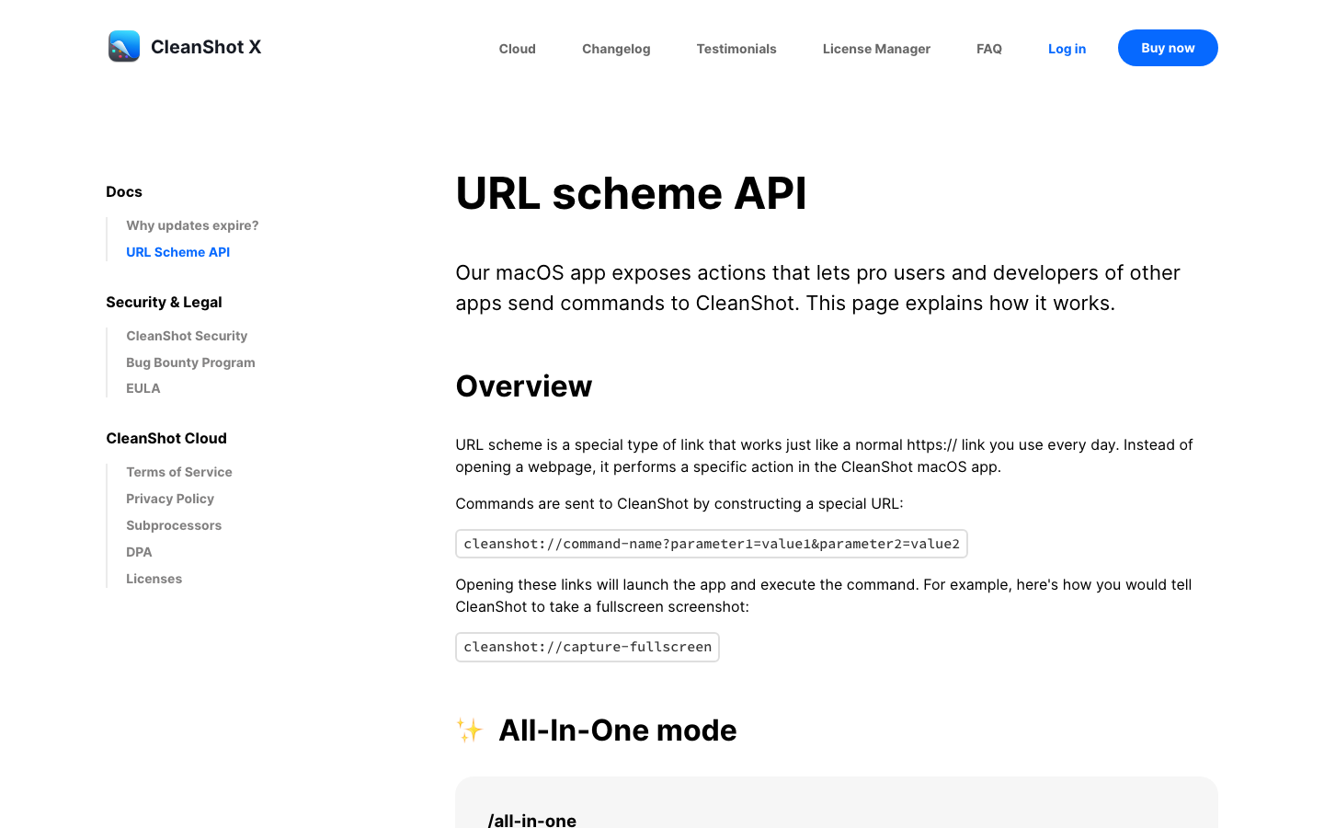Click the CleanShot X app logo icon
The image size is (1324, 828).
124,47
